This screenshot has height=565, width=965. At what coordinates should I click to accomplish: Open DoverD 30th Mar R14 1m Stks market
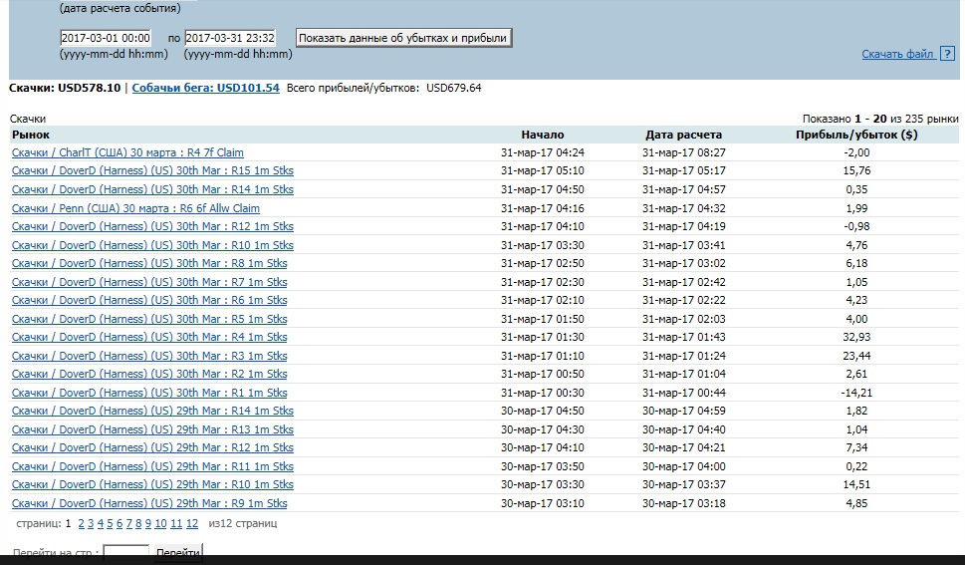(x=152, y=189)
